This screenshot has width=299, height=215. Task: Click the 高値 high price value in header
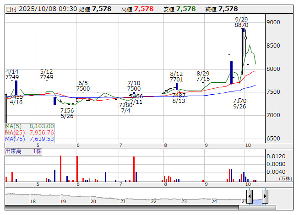[144, 9]
